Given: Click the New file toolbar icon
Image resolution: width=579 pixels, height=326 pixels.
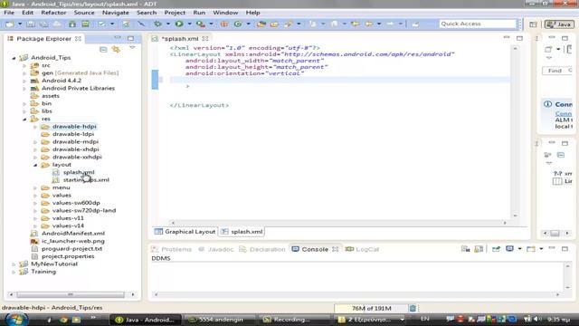Looking at the screenshot, I should click(10, 24).
